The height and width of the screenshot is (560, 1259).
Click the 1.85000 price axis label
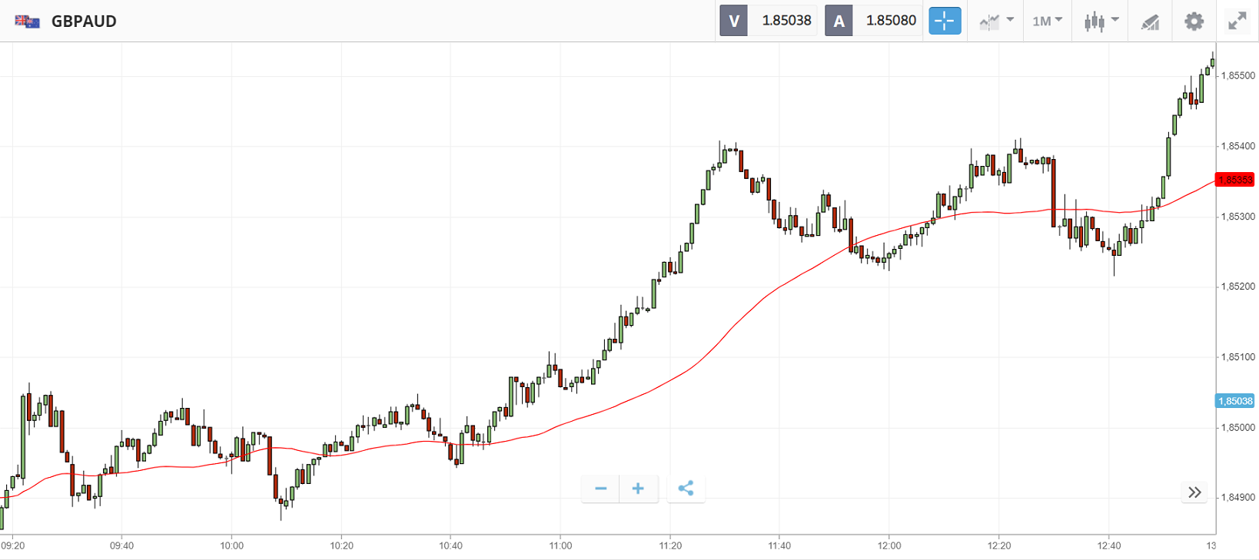[x=1238, y=427]
